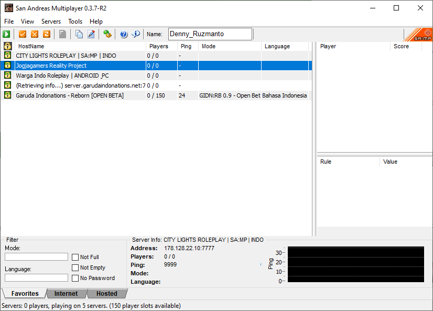Image resolution: width=433 pixels, height=311 pixels.
Task: Click the Server Properties pencil icon
Action: pyautogui.click(x=91, y=34)
